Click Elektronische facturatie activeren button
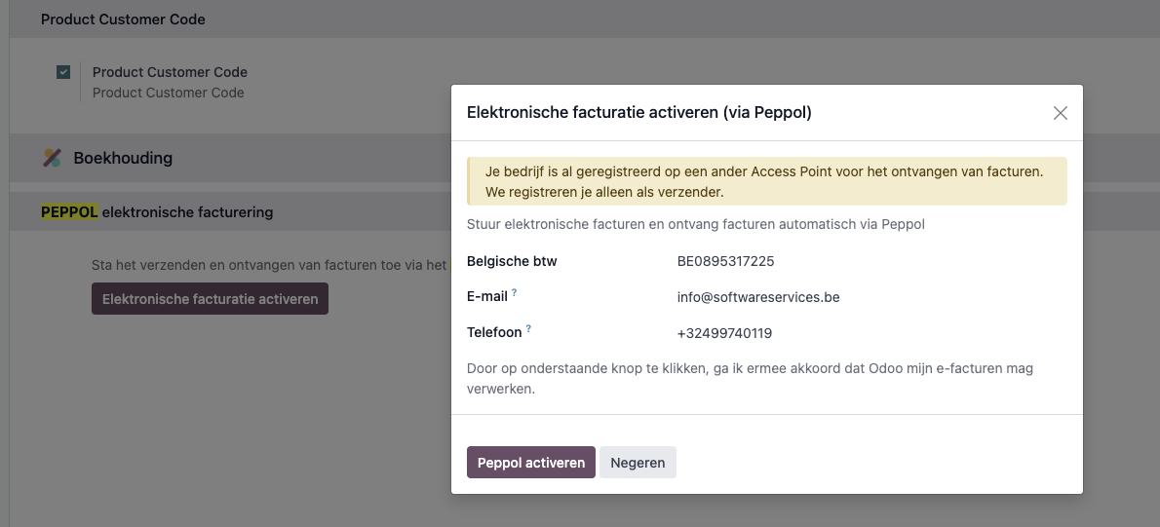Viewport: 1160px width, 527px height. pyautogui.click(x=210, y=299)
